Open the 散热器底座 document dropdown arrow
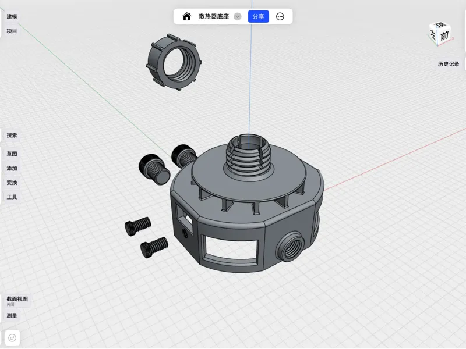 tap(238, 16)
